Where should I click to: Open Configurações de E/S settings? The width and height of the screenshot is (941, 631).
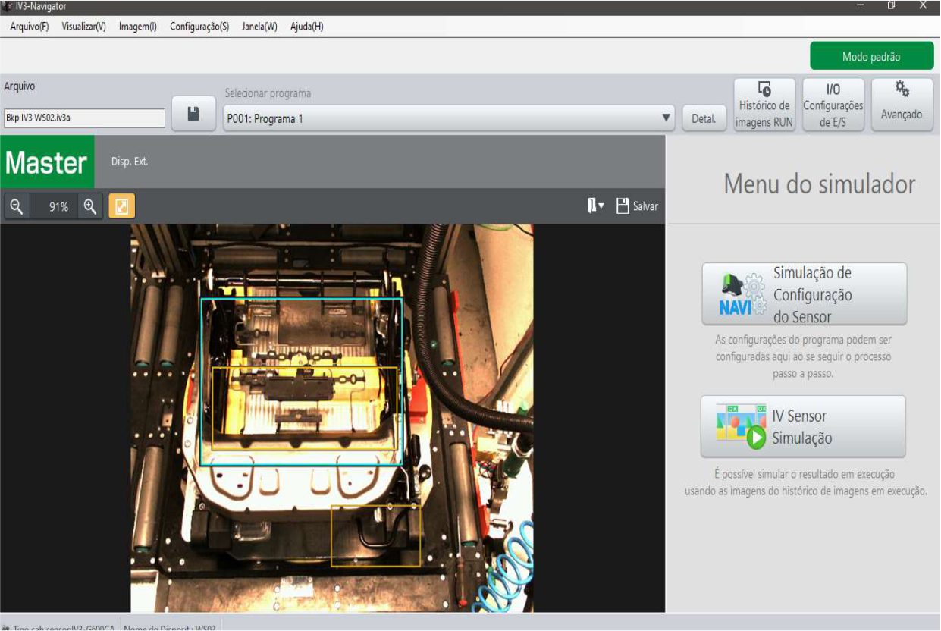[833, 105]
